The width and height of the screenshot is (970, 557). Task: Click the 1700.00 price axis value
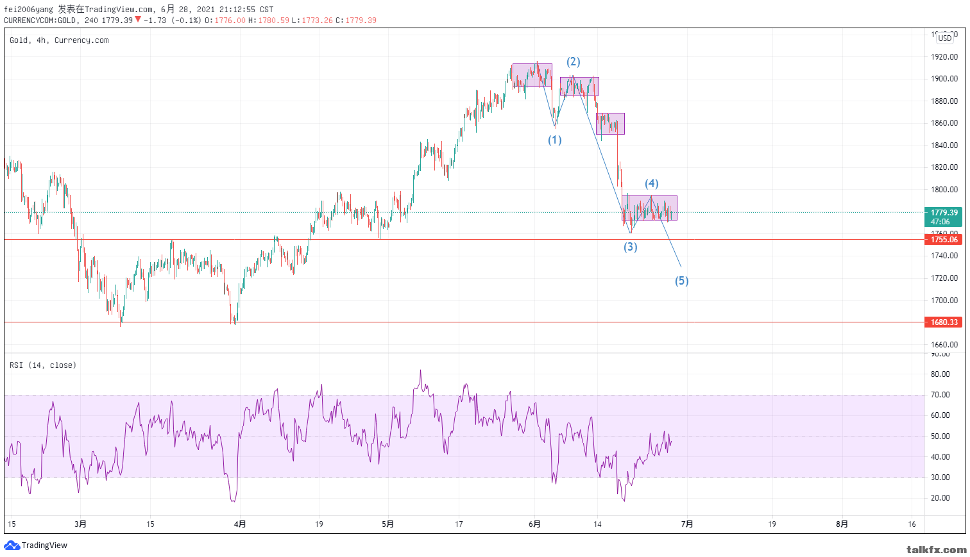pos(944,301)
